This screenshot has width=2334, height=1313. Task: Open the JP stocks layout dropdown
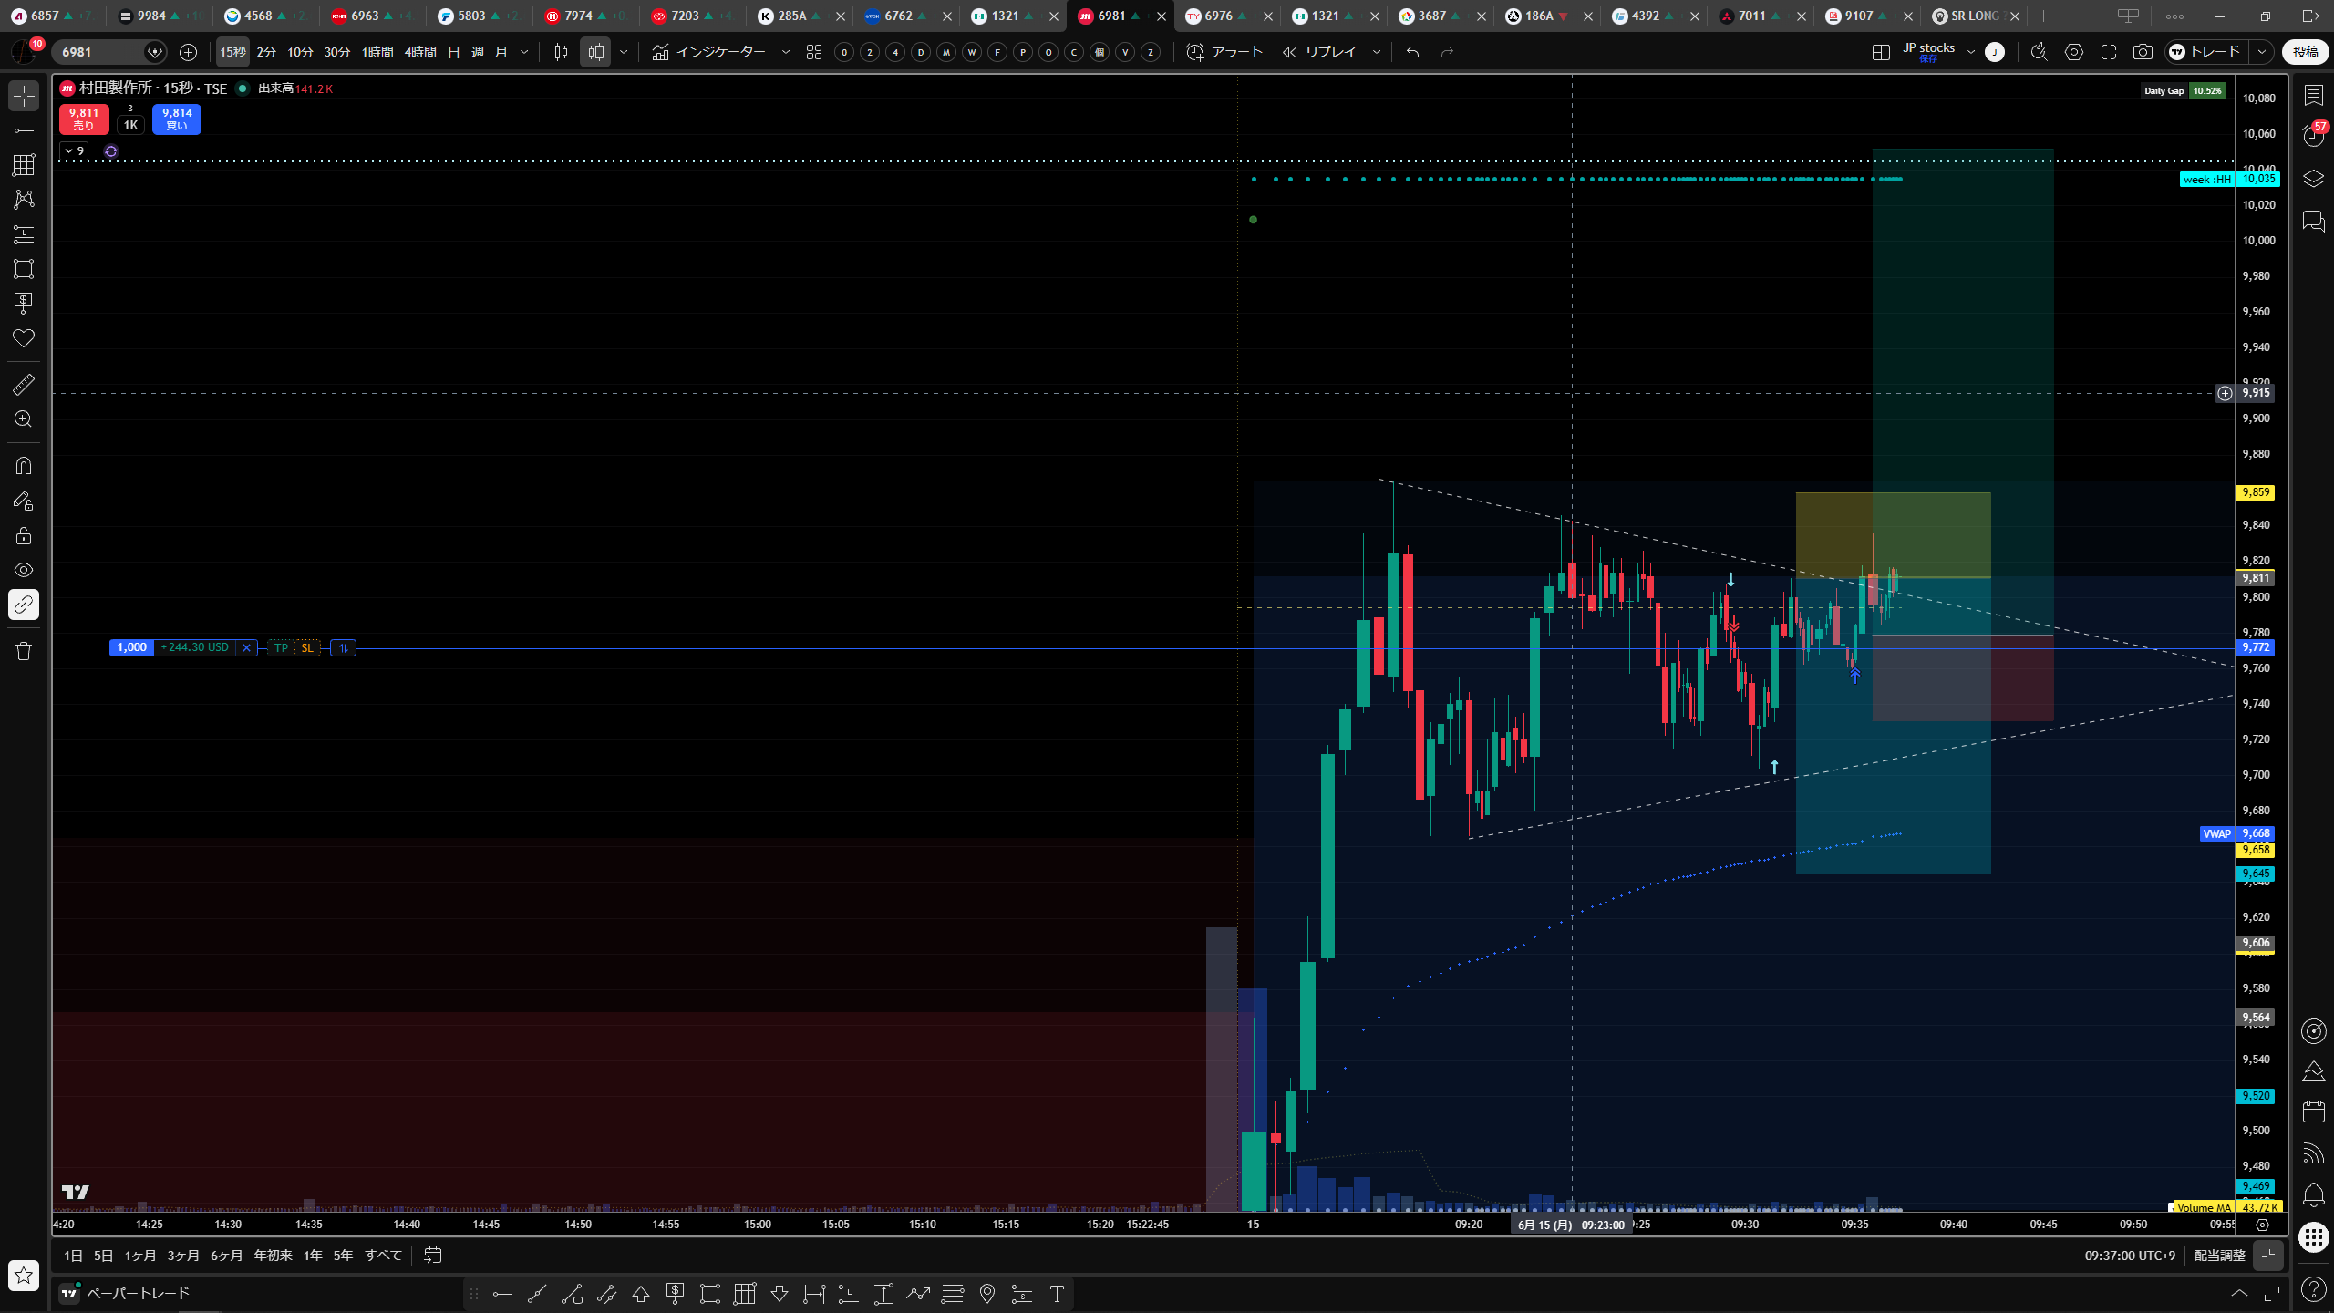(x=1970, y=52)
